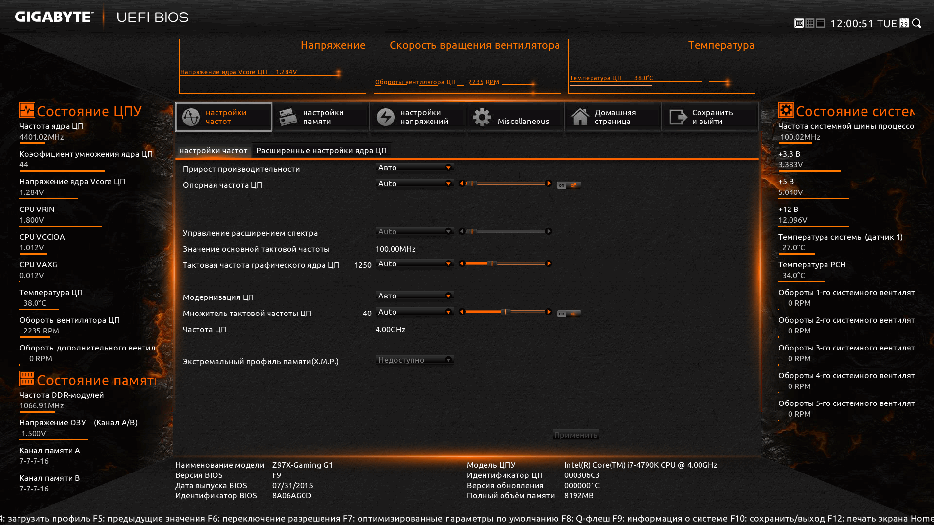
Task: Click the system status gear-chip icon
Action: click(x=786, y=110)
